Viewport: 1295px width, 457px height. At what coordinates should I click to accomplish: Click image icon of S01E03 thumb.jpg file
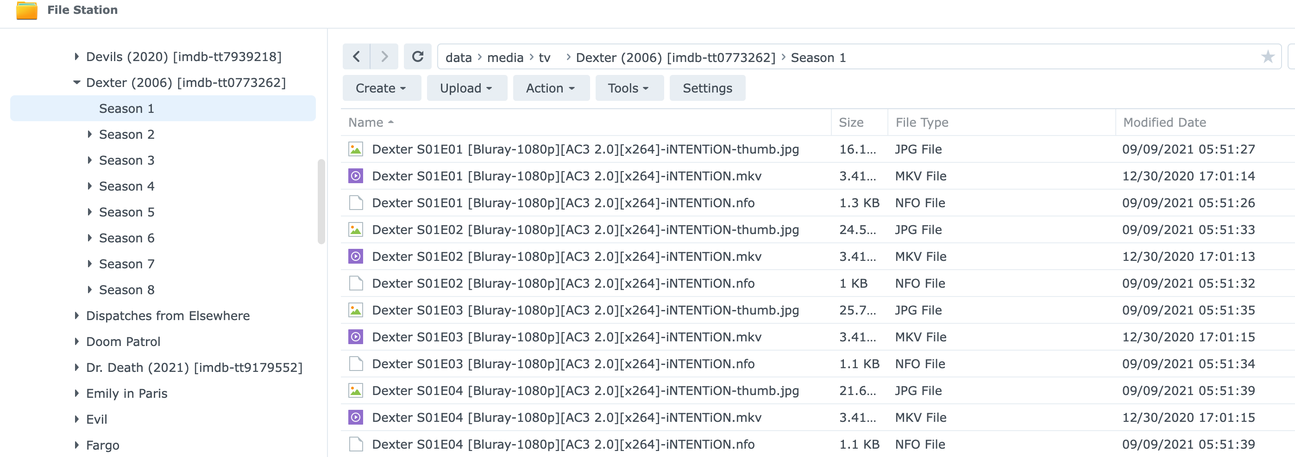coord(356,310)
